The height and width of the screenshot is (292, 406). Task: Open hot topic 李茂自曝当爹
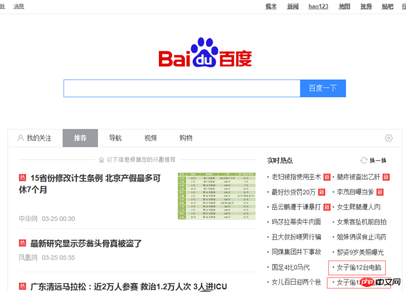355,192
